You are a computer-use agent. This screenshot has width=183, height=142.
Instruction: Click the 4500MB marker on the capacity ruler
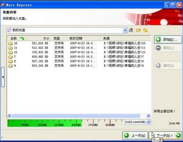click(x=110, y=125)
